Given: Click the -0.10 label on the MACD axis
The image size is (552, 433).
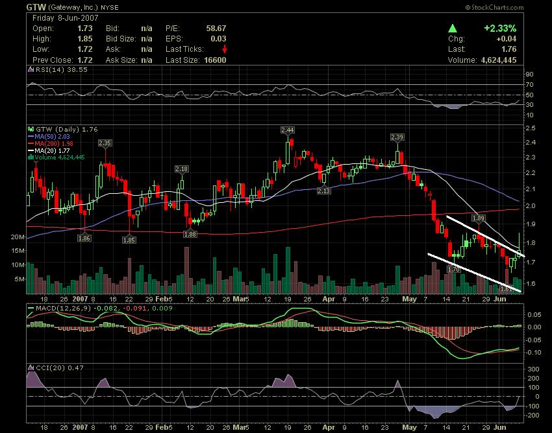Looking at the screenshot, I should [x=534, y=352].
